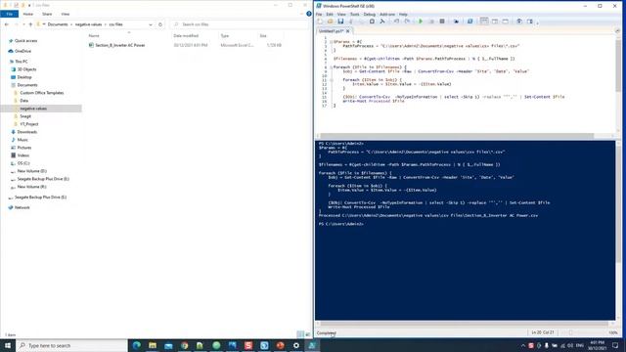
Task: Click Search csv files box
Action: [x=240, y=24]
